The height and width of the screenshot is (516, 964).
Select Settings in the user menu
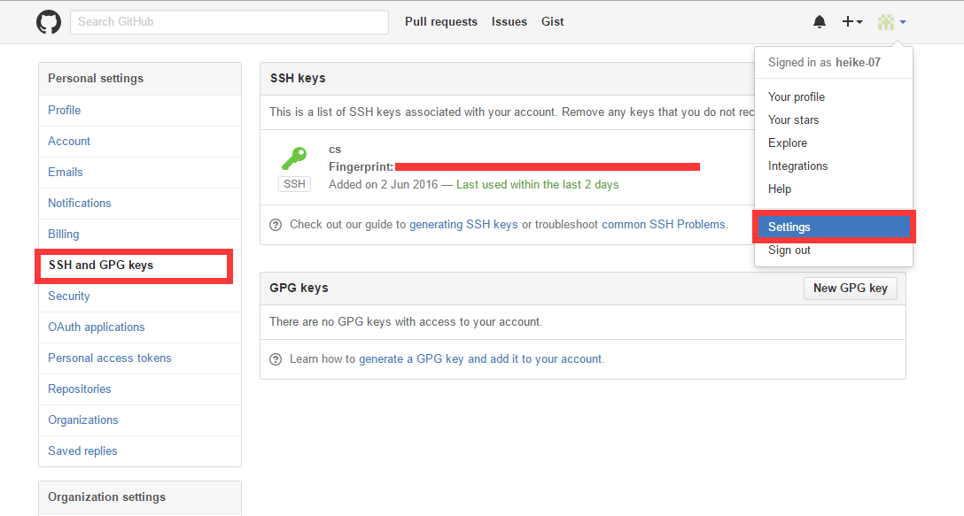(x=833, y=227)
